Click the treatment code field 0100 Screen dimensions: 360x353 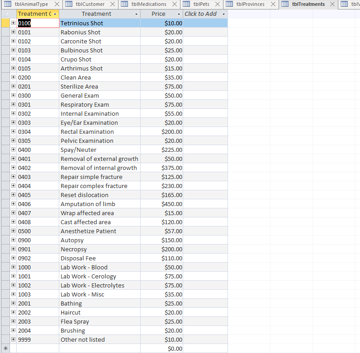(38, 23)
